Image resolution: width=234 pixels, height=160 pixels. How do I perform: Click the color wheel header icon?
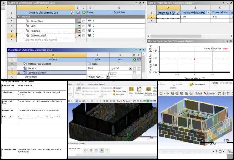click(x=78, y=12)
